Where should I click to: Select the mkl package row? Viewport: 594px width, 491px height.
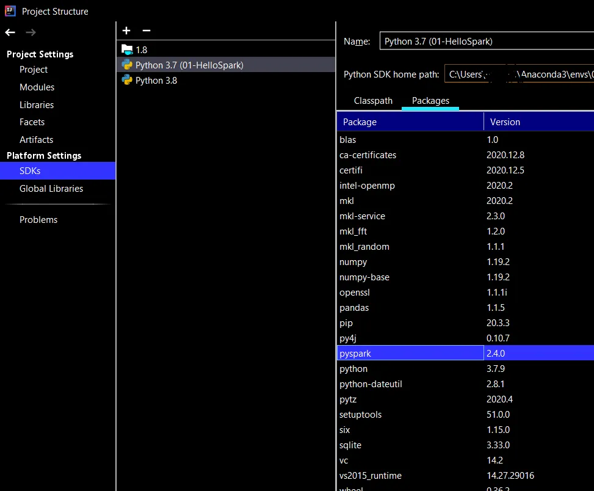pos(465,201)
